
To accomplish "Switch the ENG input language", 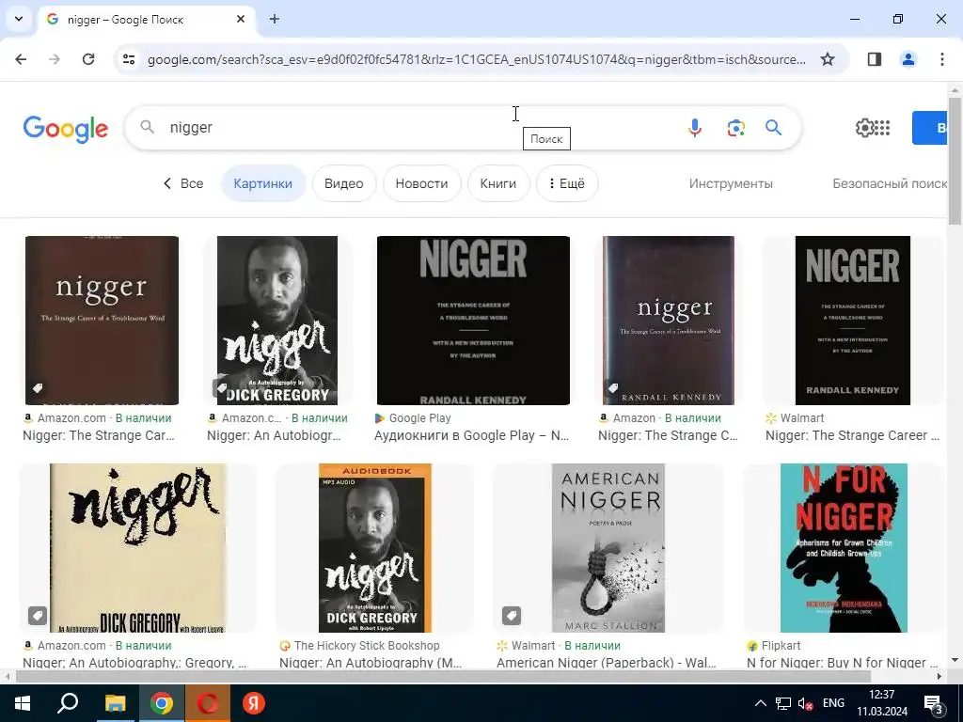I will pos(833,703).
